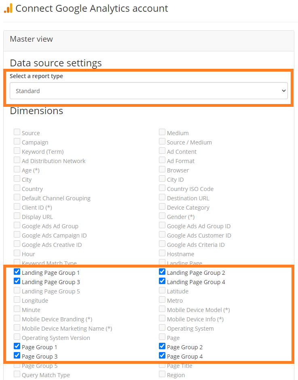Image resolution: width=298 pixels, height=380 pixels.
Task: Check the Browser dimension checkbox
Action: tap(162, 169)
